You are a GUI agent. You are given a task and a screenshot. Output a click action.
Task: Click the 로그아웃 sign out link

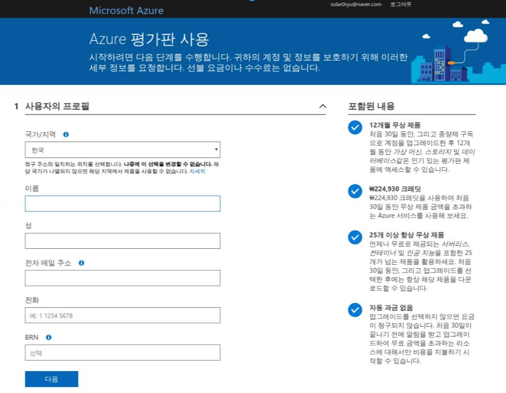point(401,5)
